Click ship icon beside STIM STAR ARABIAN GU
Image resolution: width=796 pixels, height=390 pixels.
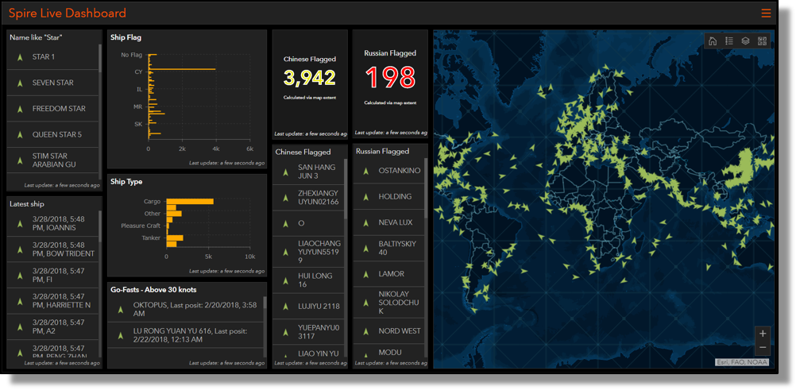pyautogui.click(x=20, y=160)
